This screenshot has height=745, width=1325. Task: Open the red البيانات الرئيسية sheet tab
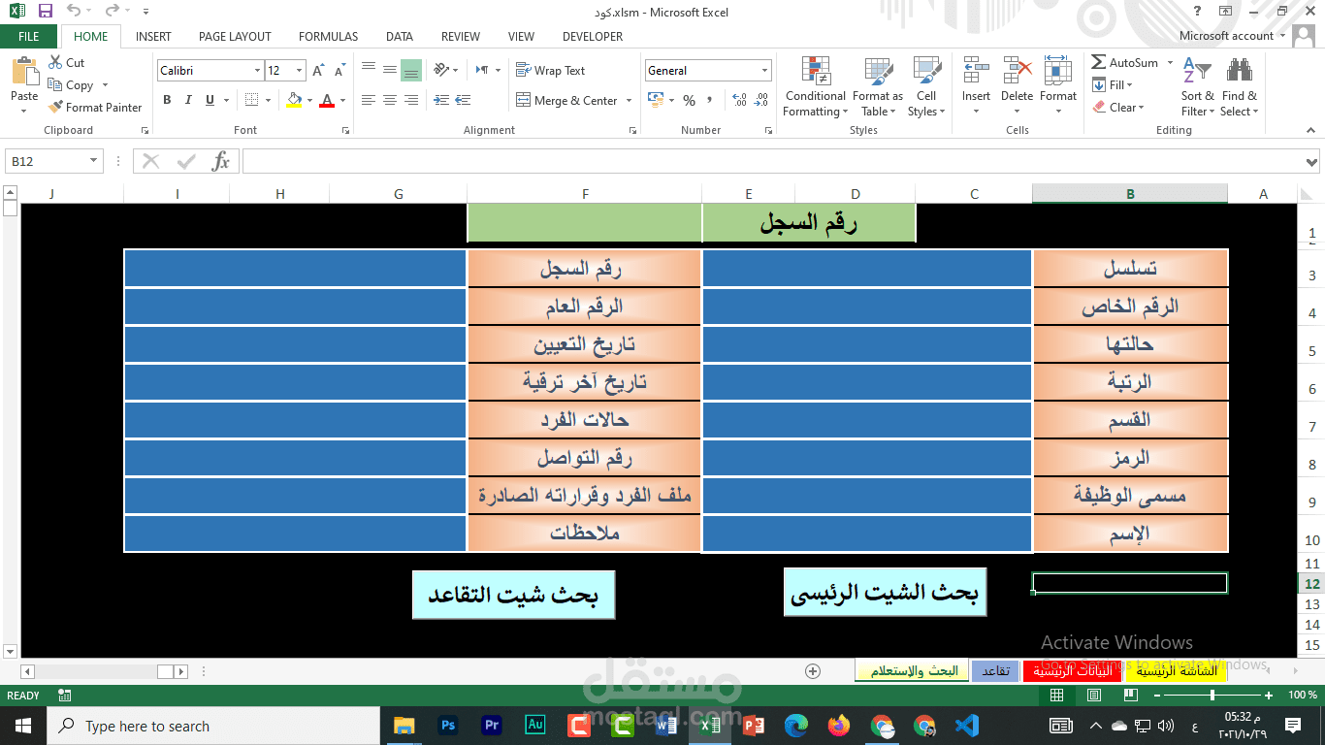[1072, 671]
